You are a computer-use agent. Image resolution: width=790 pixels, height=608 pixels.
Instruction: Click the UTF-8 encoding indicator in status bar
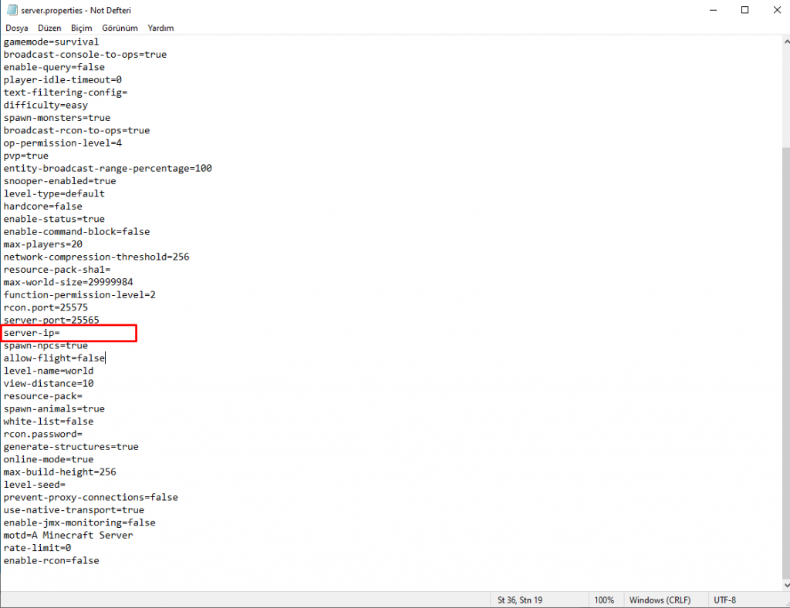[x=725, y=600]
